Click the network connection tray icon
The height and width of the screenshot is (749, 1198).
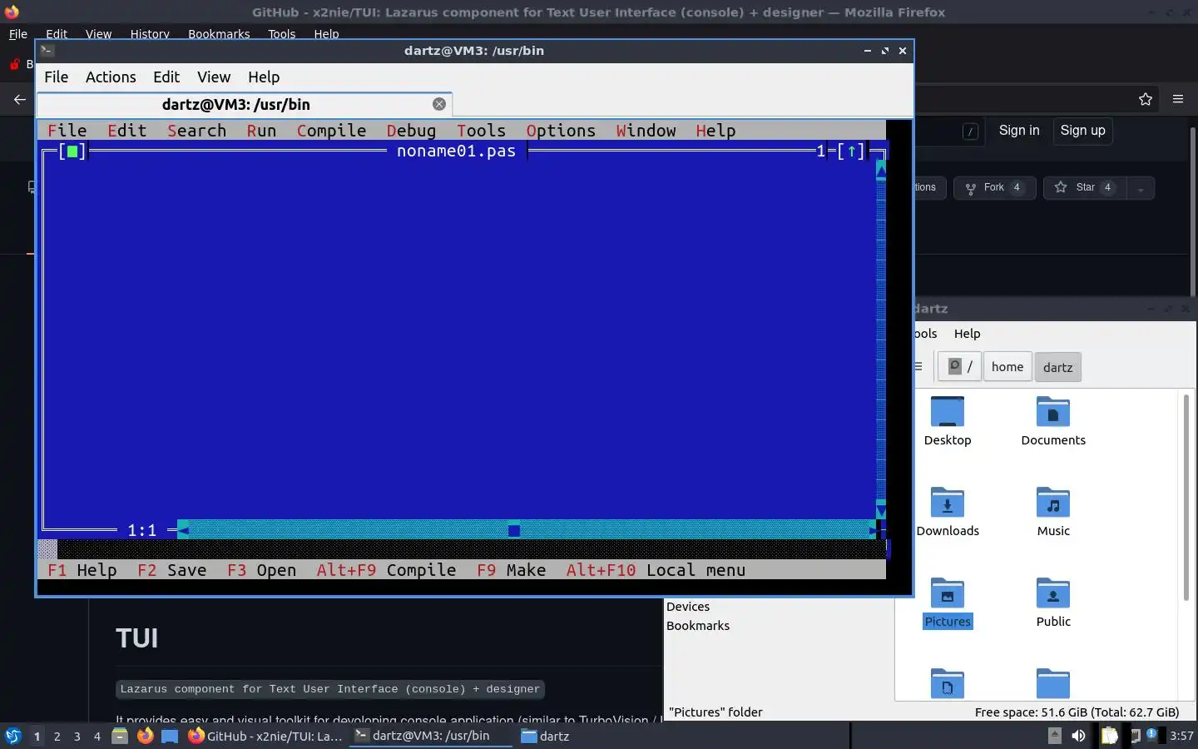click(x=1135, y=736)
